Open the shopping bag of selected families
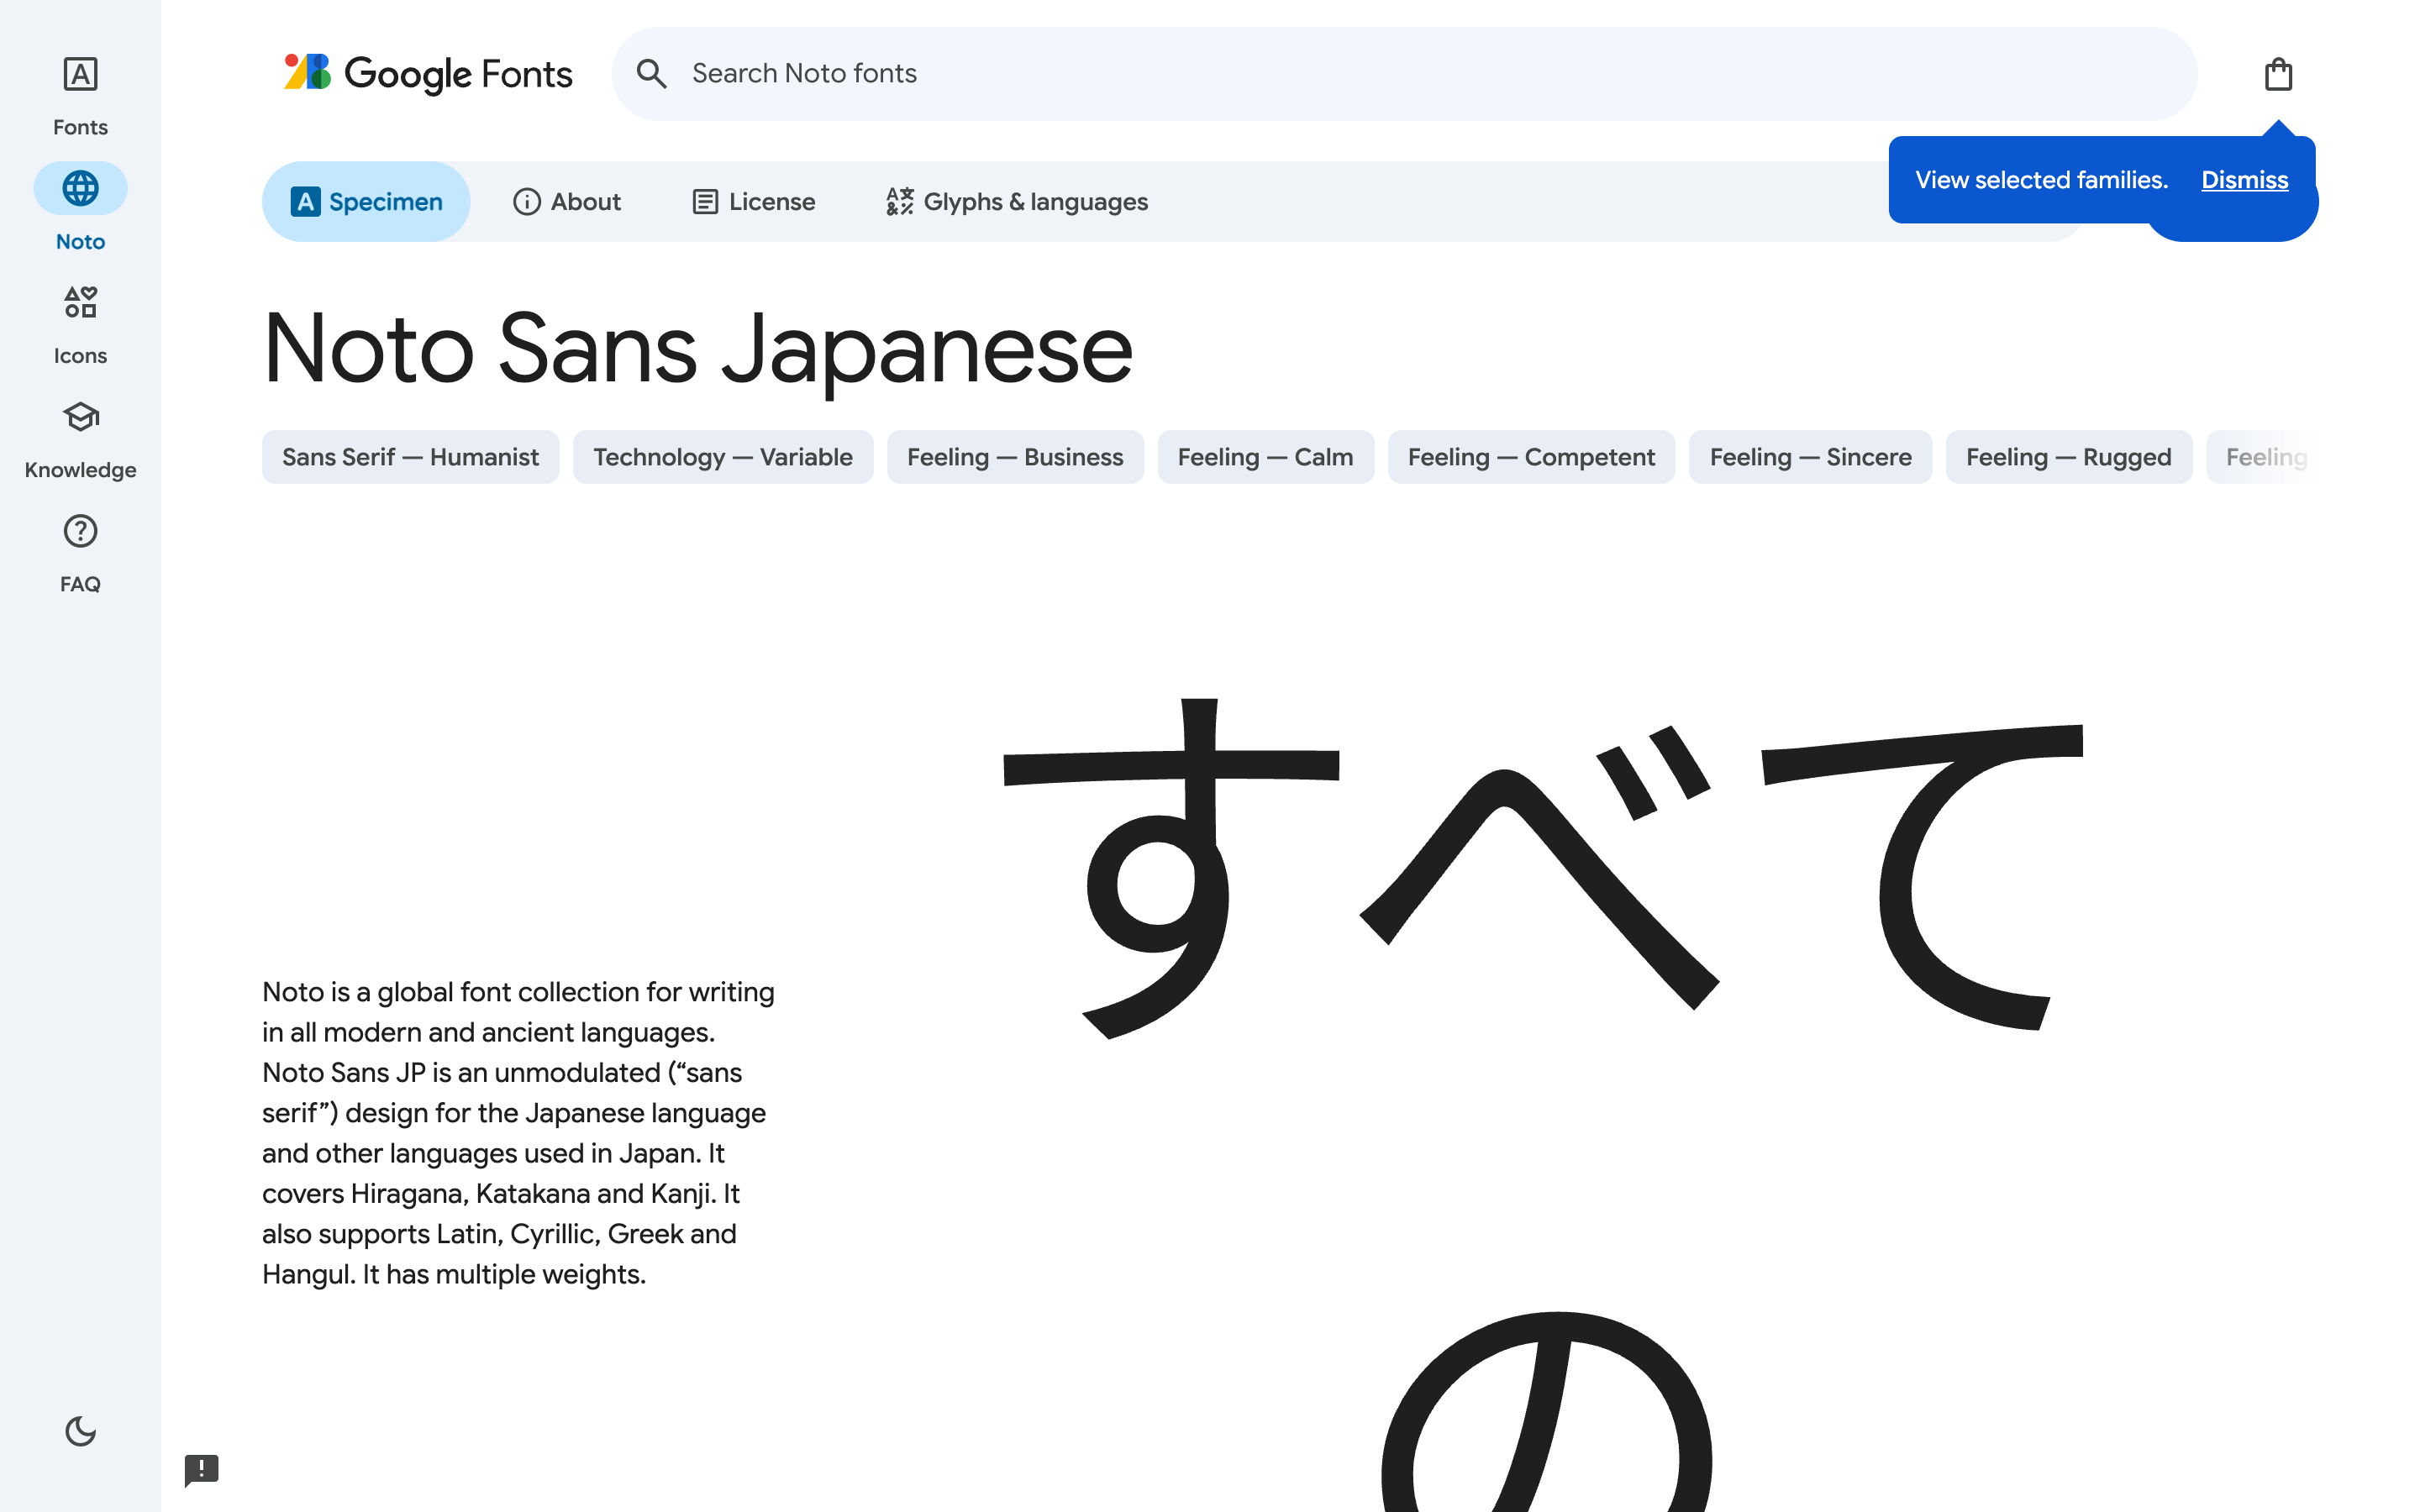Image resolution: width=2420 pixels, height=1512 pixels. (x=2278, y=74)
